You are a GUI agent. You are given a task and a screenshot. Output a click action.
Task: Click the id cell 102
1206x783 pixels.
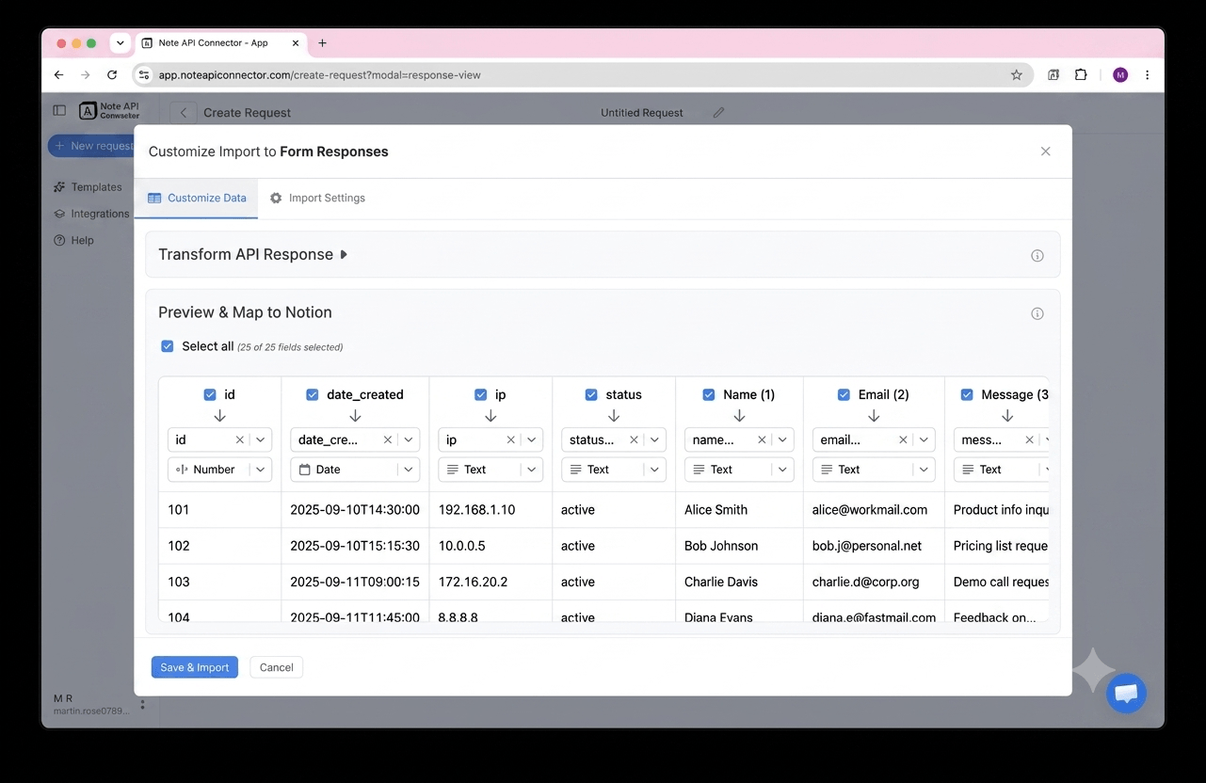(179, 546)
